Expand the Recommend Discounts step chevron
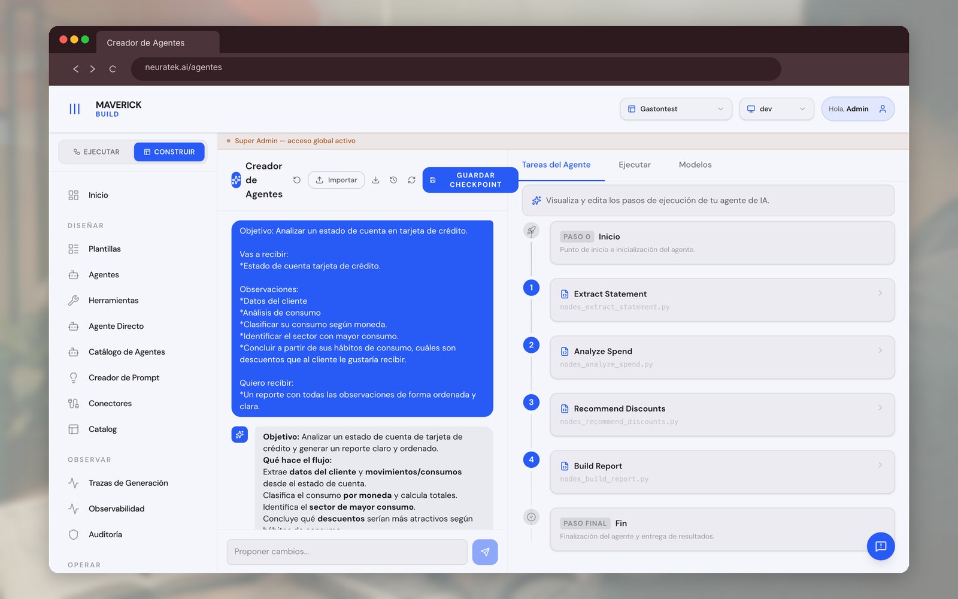958x599 pixels. click(x=880, y=408)
